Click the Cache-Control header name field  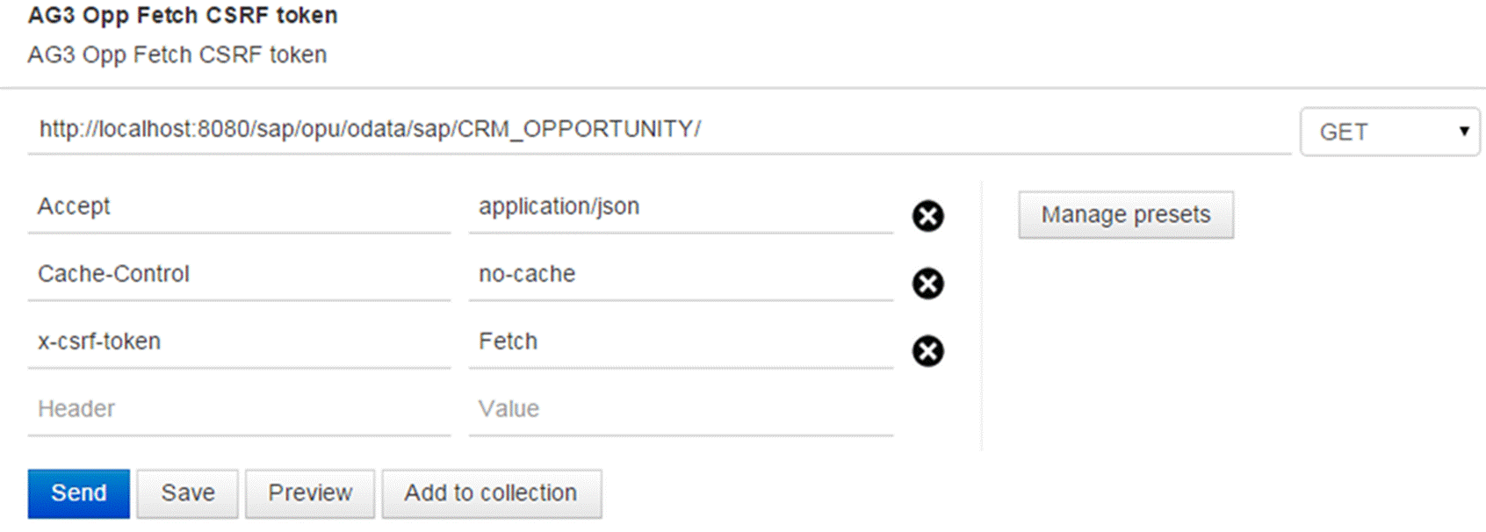click(238, 275)
